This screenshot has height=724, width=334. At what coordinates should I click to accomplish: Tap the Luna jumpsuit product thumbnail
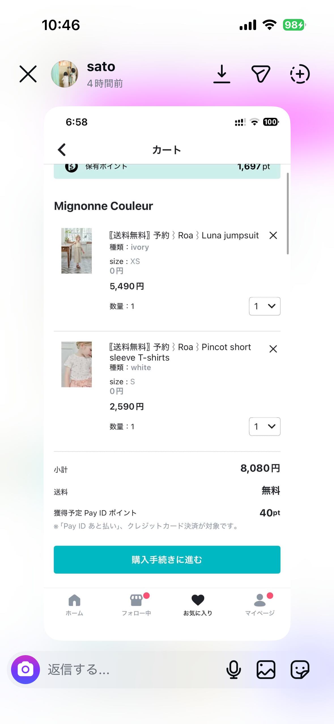tap(76, 251)
